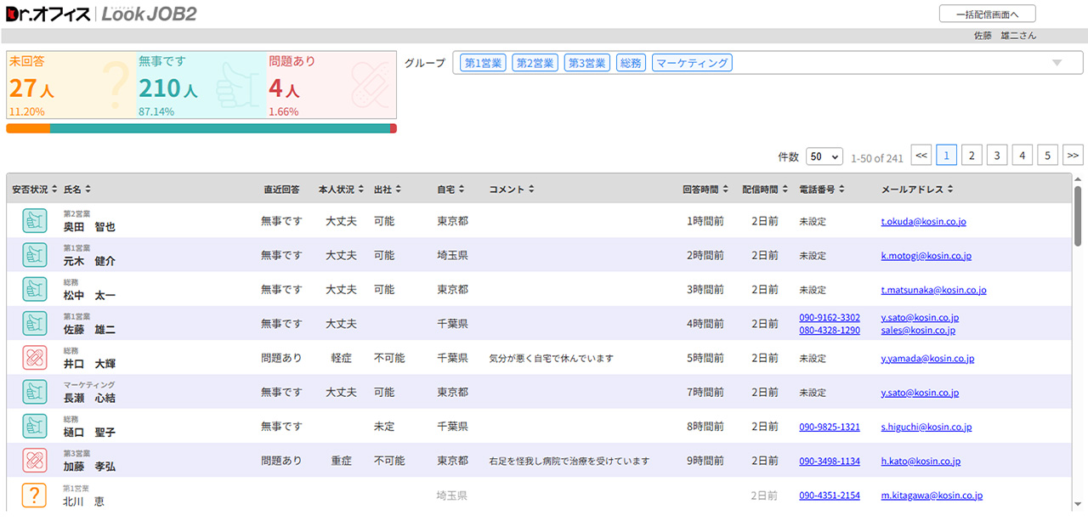Click the bandage icon for 加藤 孝弘
1088x527 pixels.
point(35,461)
